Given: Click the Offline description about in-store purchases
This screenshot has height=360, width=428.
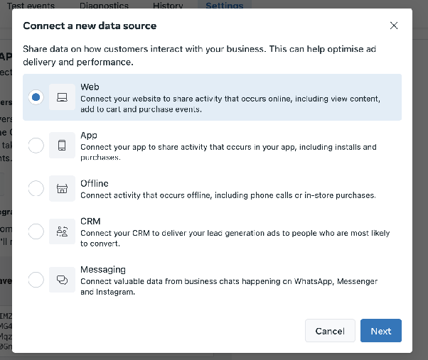Looking at the screenshot, I should tap(228, 195).
